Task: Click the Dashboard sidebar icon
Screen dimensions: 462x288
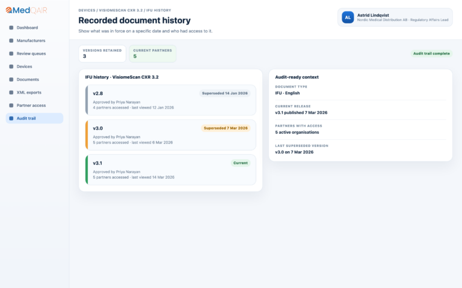Action: [11, 28]
